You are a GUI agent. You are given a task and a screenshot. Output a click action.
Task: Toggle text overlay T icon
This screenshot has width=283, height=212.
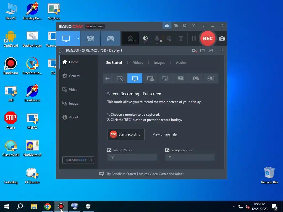(181, 38)
